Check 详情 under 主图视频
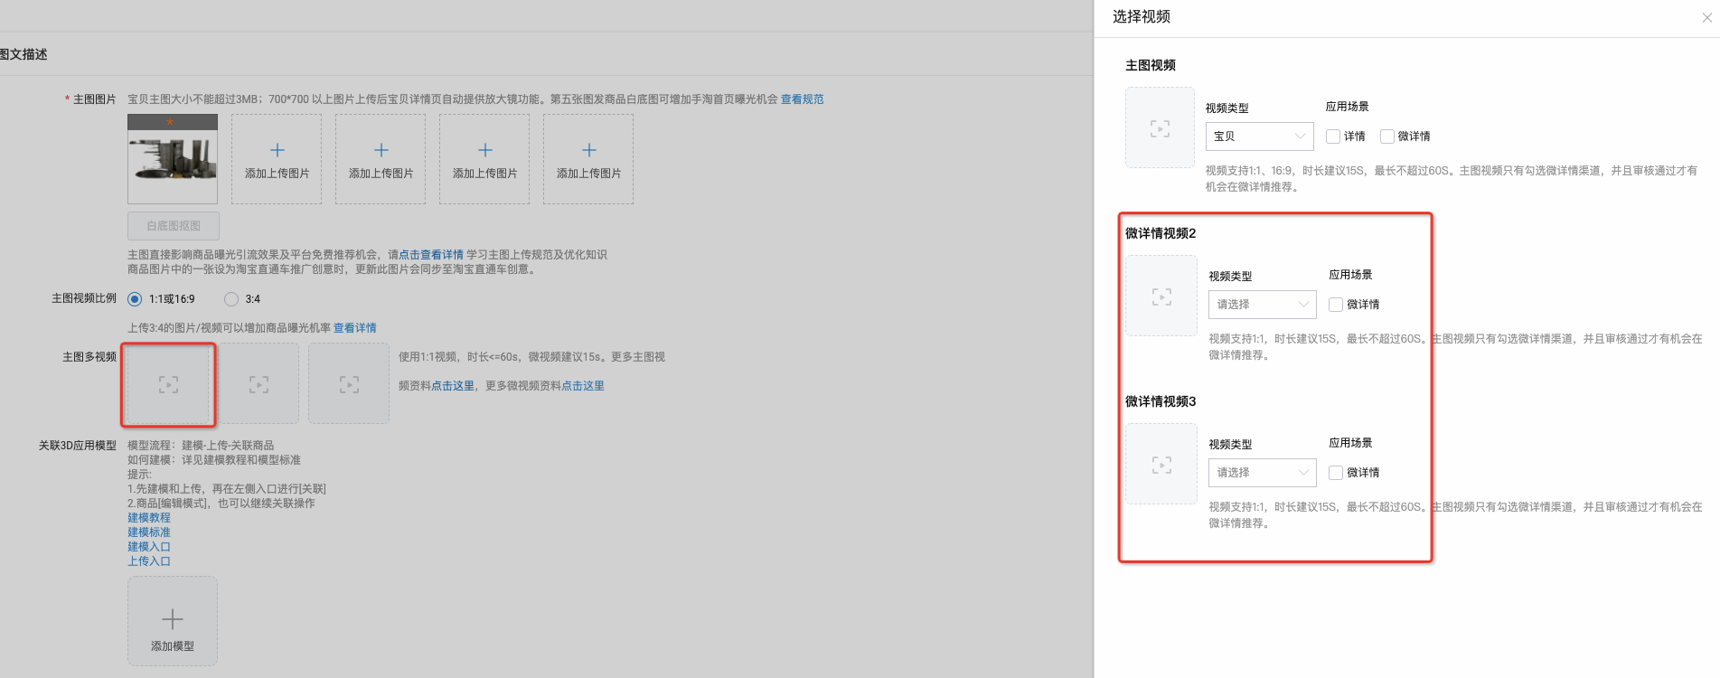1720x678 pixels. point(1333,137)
